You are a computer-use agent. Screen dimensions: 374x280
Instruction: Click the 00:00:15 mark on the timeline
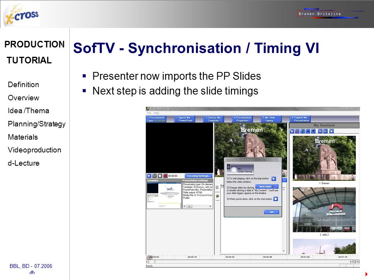[192, 257]
